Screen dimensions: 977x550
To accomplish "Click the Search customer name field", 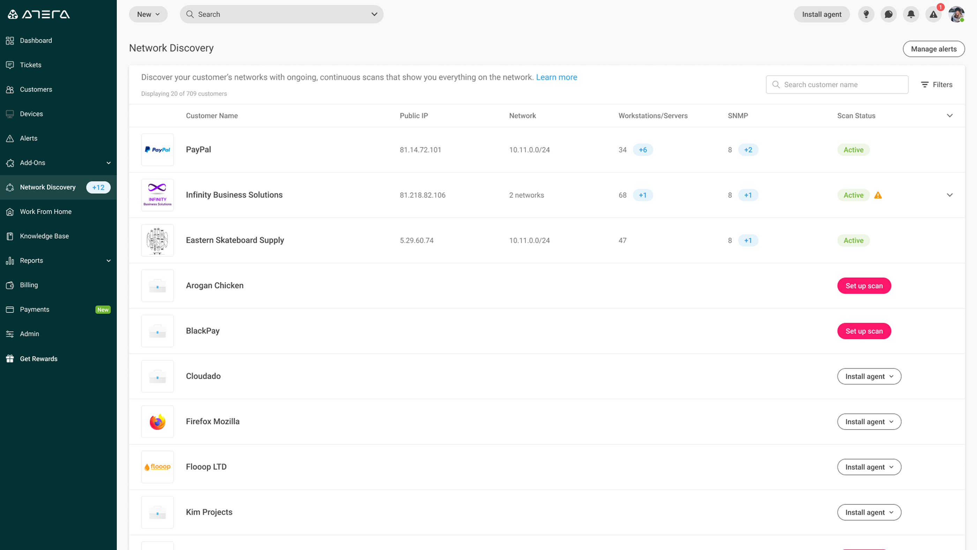I will [x=837, y=84].
